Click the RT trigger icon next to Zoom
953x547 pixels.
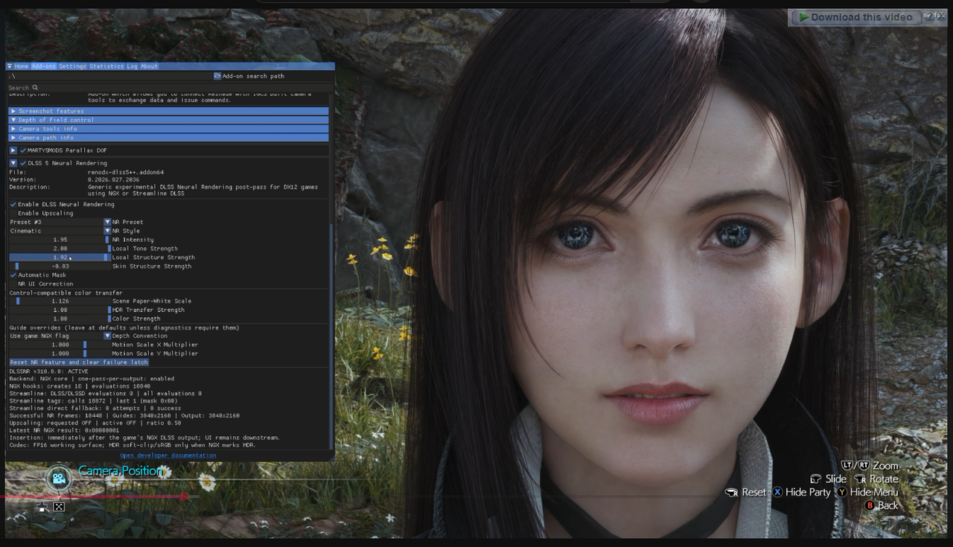(x=863, y=465)
